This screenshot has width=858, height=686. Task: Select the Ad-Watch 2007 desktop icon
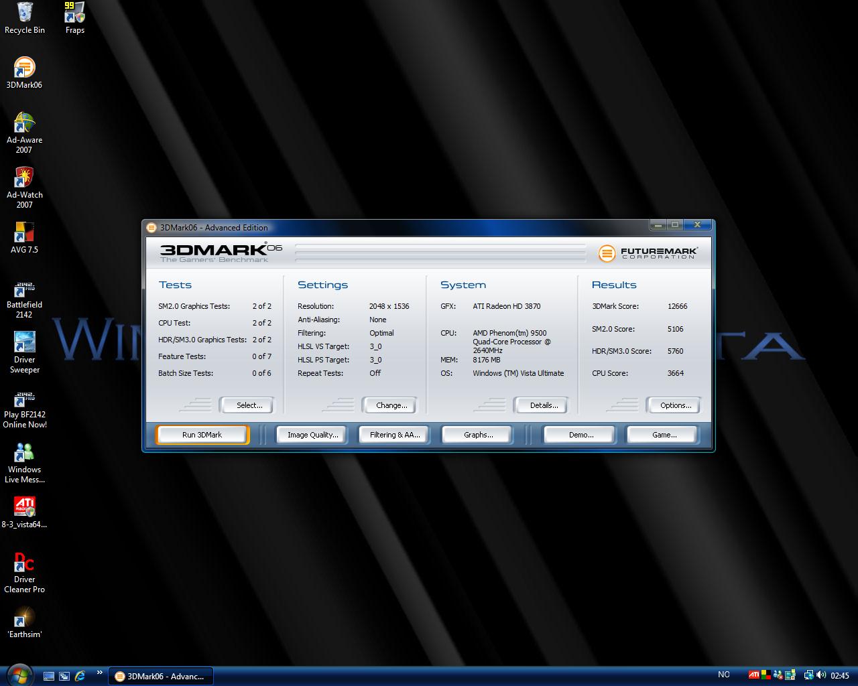tap(24, 188)
